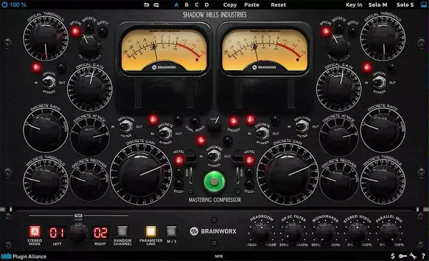The width and height of the screenshot is (429, 261).
Task: Click the Headroom knob
Action: [261, 232]
